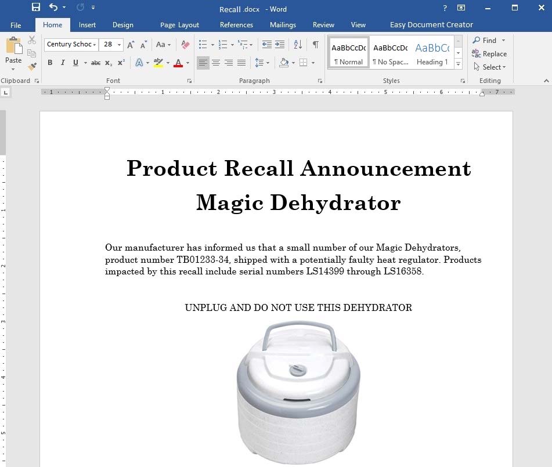
Task: Toggle Underline formatting
Action: click(x=75, y=63)
